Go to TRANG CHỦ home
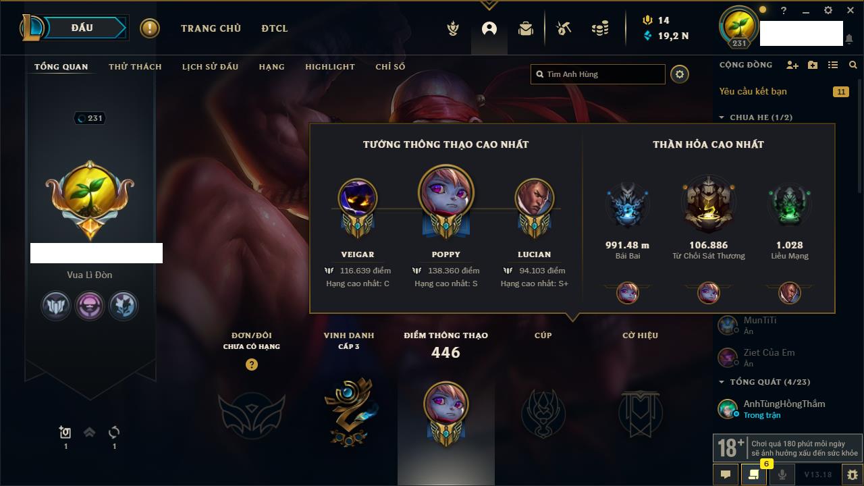Image resolution: width=864 pixels, height=486 pixels. [211, 28]
